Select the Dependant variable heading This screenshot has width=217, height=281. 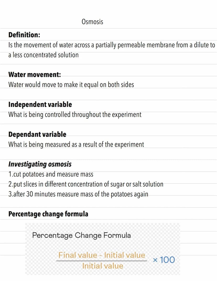[37, 134]
